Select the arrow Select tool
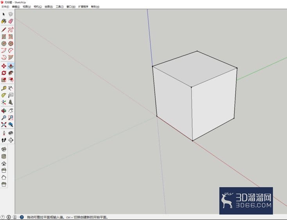This screenshot has width=287, height=220. [x=4, y=14]
